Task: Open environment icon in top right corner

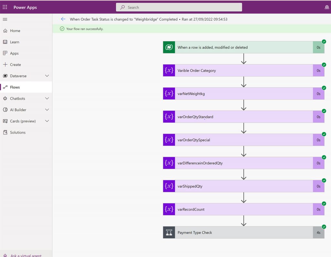Action: pos(327,7)
